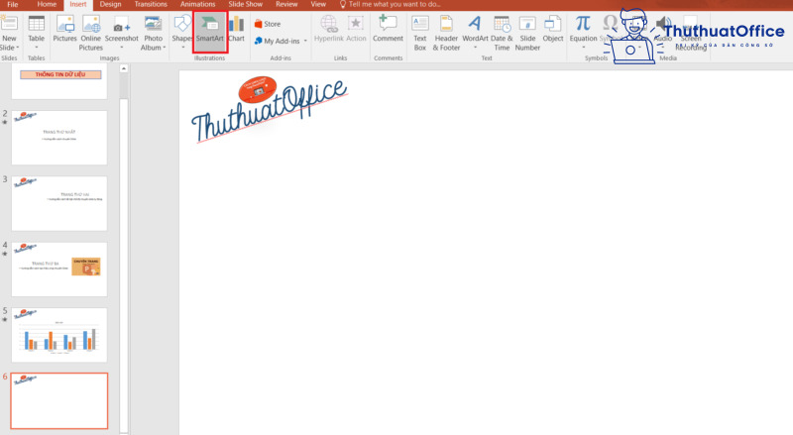
Task: Open the WordArt styles
Action: pos(475,30)
